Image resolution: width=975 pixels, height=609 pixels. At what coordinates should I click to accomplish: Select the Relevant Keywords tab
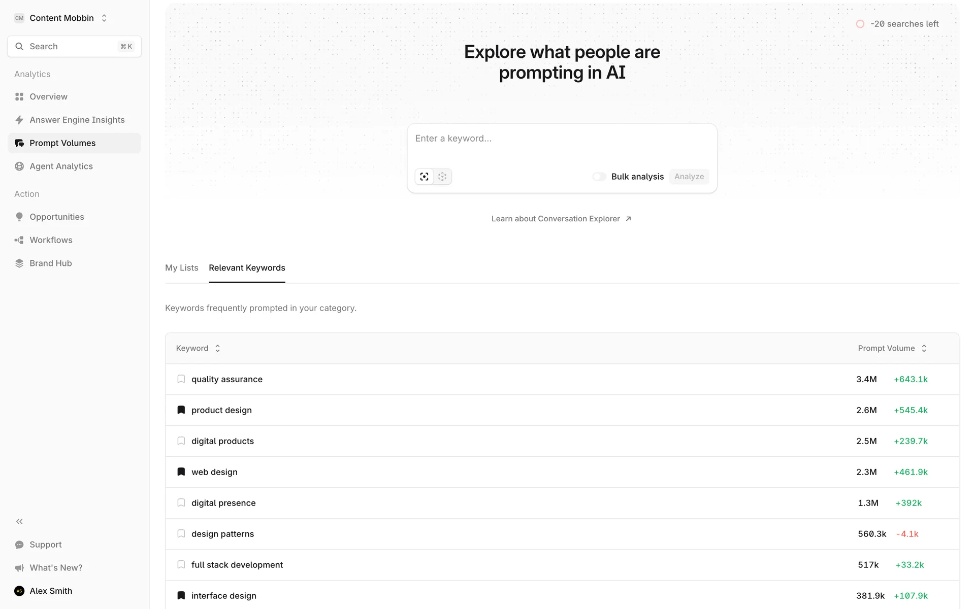point(247,268)
